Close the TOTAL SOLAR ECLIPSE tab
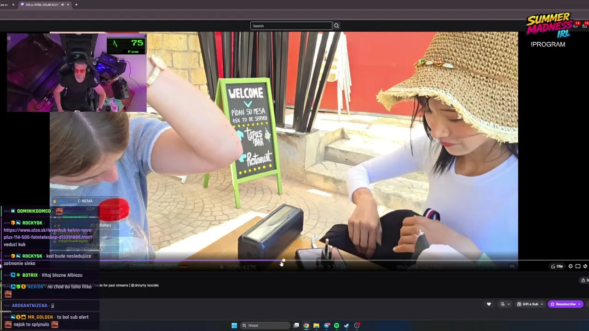Image resolution: width=589 pixels, height=331 pixels. point(68,5)
